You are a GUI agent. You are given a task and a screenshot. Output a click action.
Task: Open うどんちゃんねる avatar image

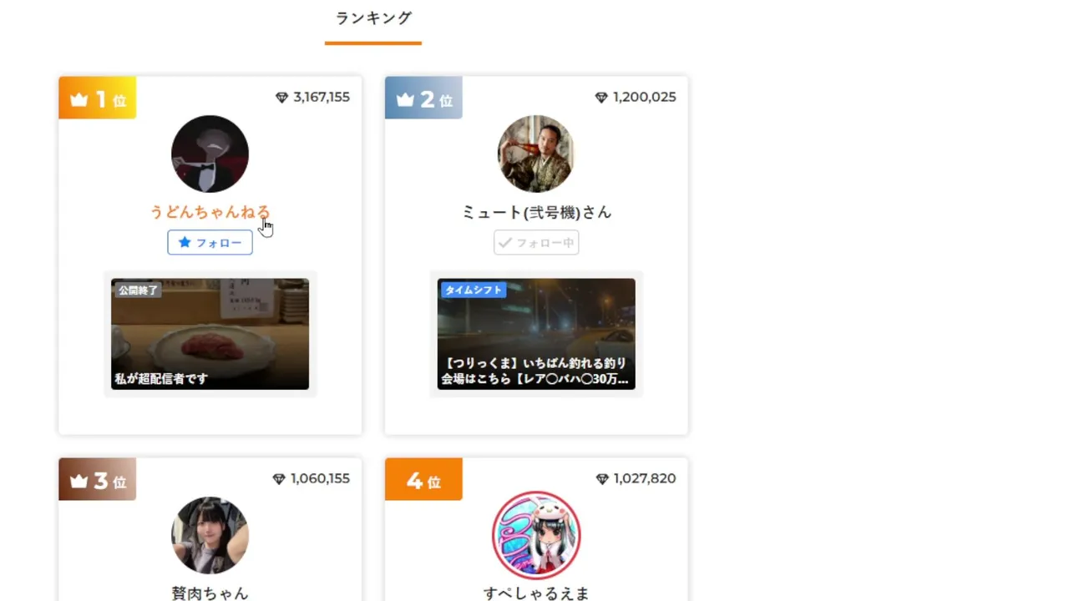tap(210, 154)
